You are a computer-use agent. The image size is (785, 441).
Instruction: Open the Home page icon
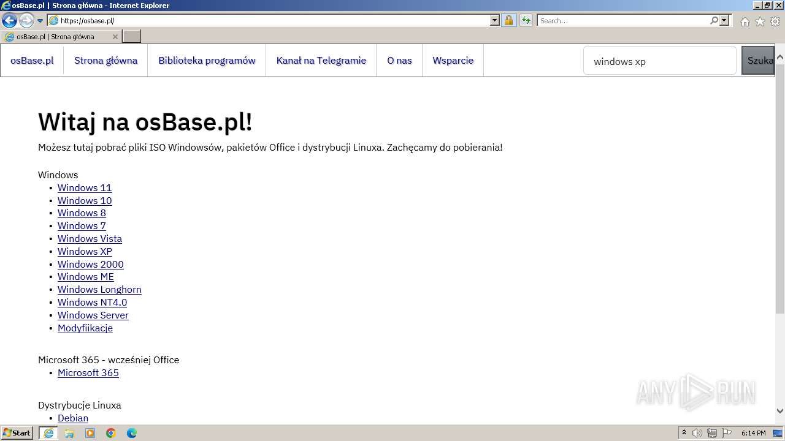[x=745, y=21]
